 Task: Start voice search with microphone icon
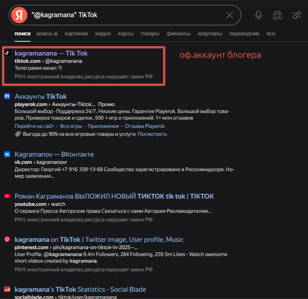258,15
